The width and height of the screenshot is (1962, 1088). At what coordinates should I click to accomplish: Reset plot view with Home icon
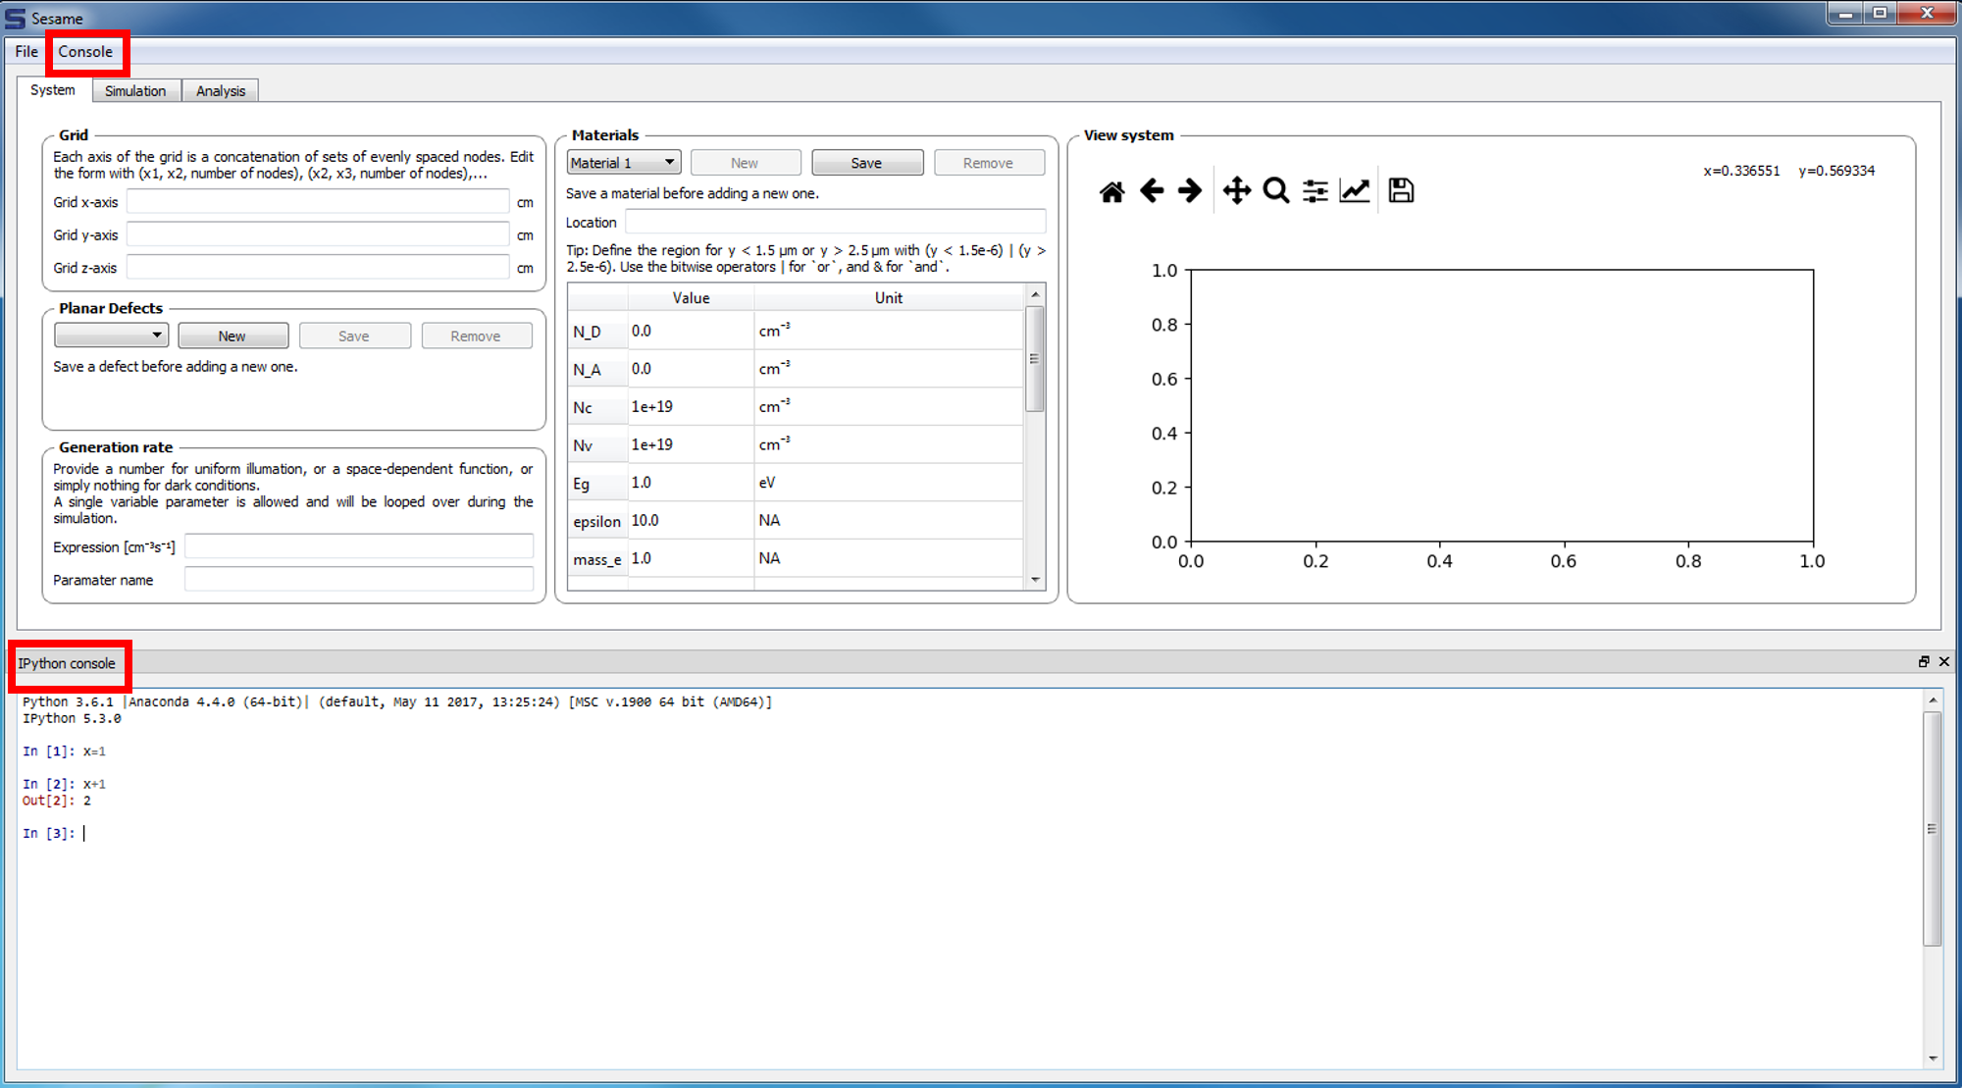(x=1111, y=191)
